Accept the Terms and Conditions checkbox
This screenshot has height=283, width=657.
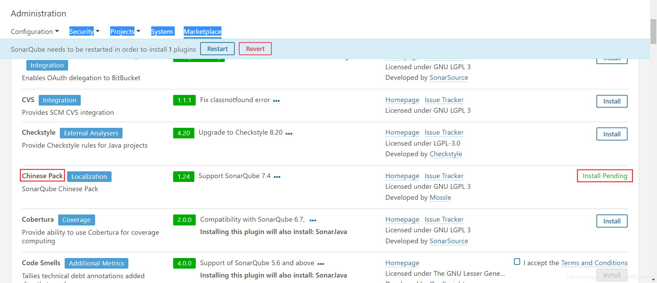pos(517,262)
